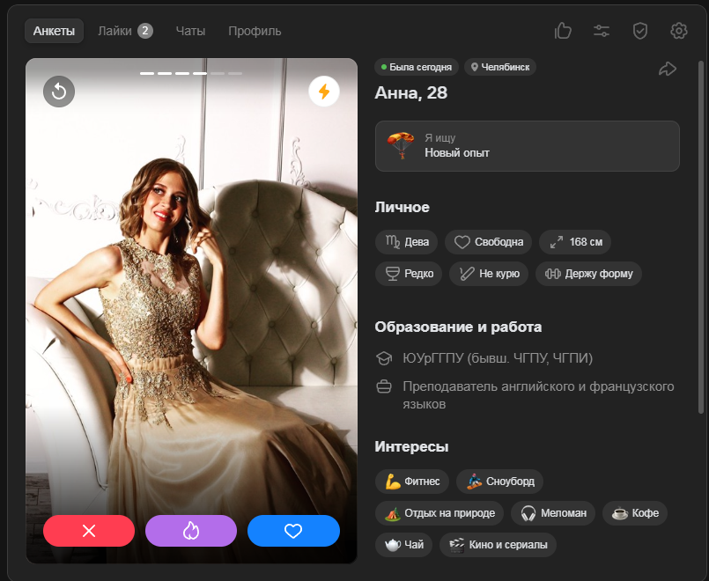Open the Чаты tab
Viewport: 709px width, 581px height.
(x=190, y=31)
